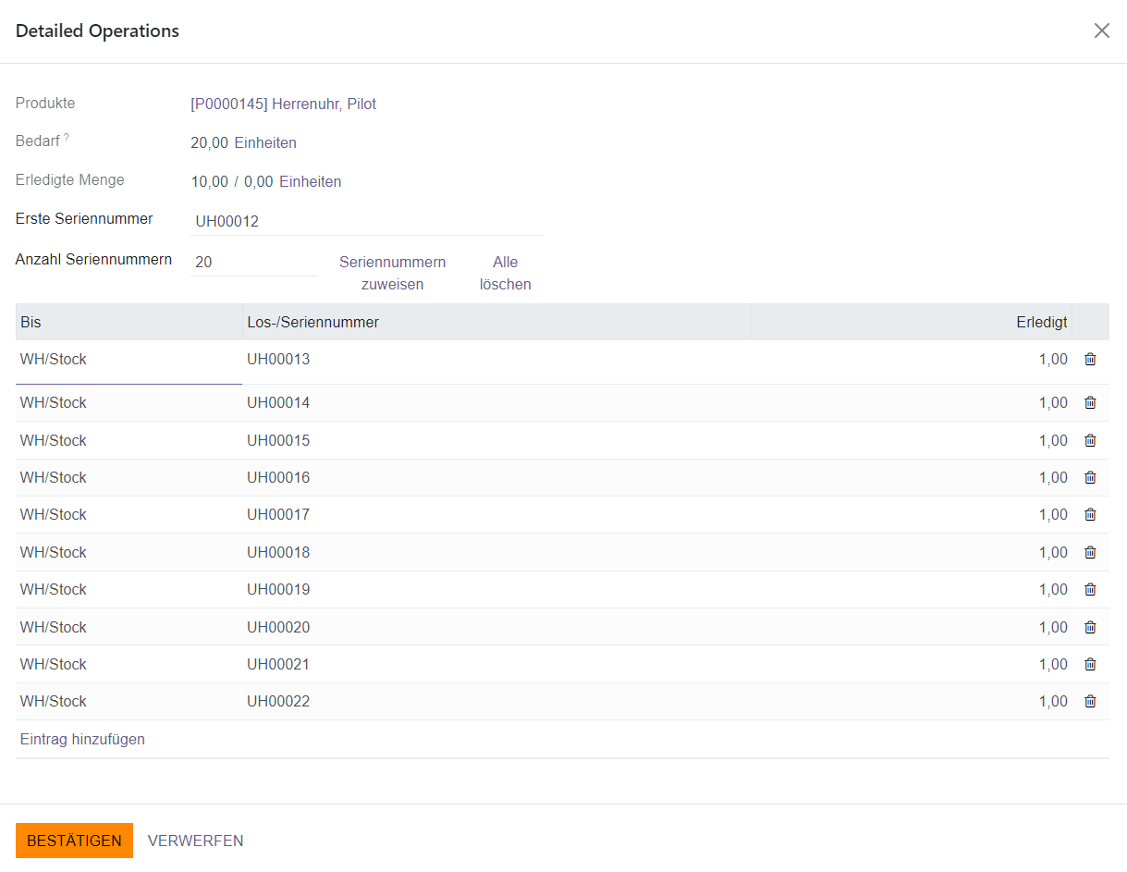The image size is (1127, 872).
Task: Sort table by Erledigt column header
Action: coord(1041,323)
